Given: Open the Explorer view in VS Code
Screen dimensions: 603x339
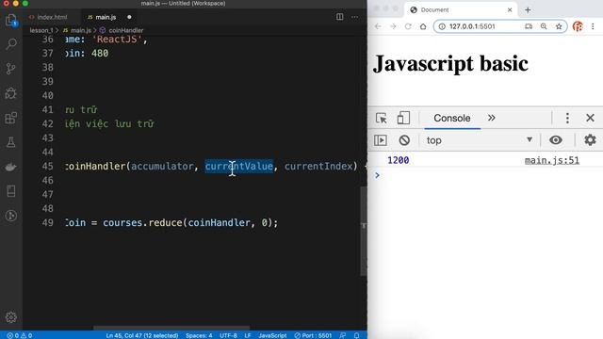Looking at the screenshot, I should click(11, 20).
